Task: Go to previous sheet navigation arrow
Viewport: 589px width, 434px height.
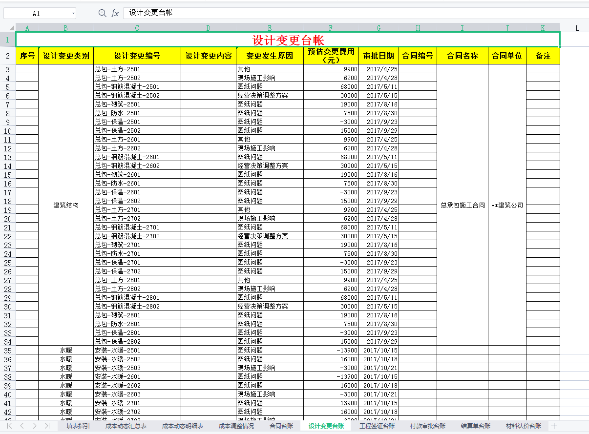Action: [x=22, y=426]
